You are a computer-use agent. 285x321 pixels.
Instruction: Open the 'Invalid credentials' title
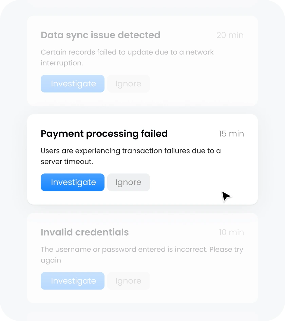[x=85, y=232]
